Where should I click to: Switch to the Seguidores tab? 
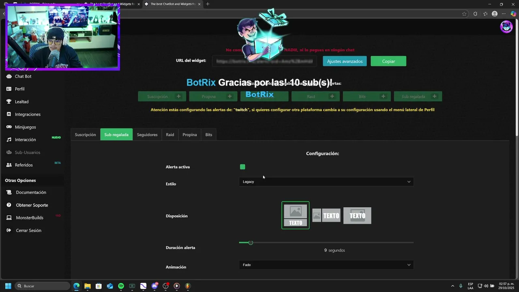[x=147, y=135]
